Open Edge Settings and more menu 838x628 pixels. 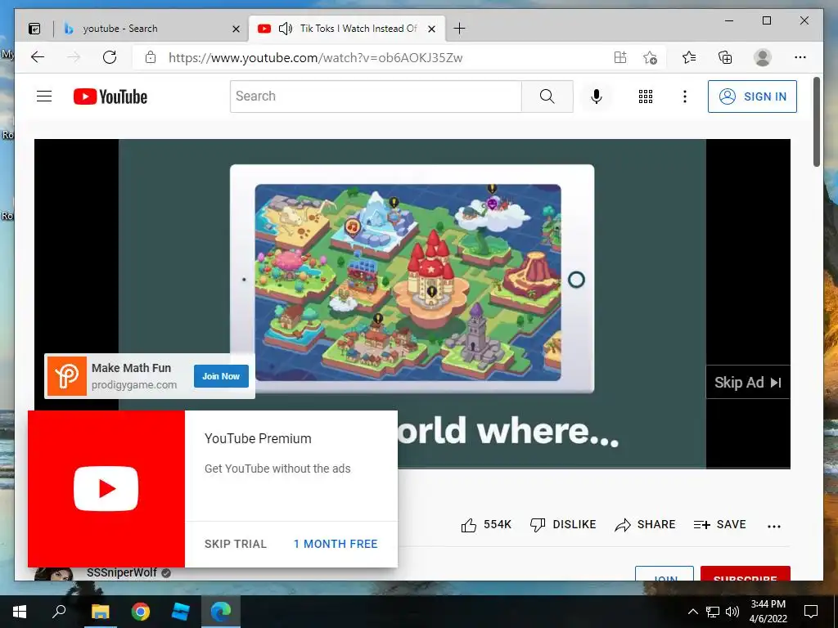coord(800,57)
